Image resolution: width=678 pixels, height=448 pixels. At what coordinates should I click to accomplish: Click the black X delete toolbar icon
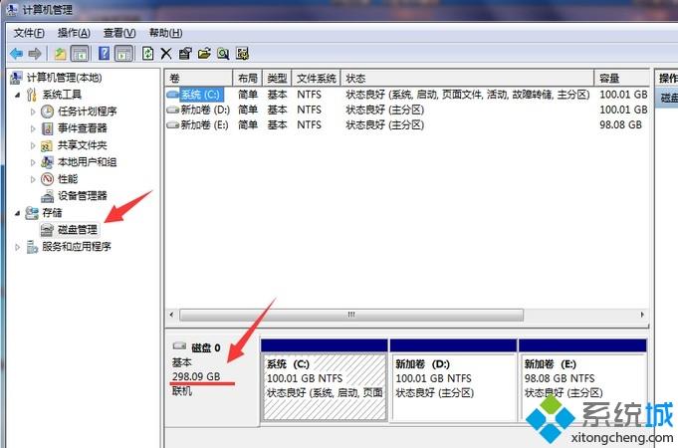(166, 54)
